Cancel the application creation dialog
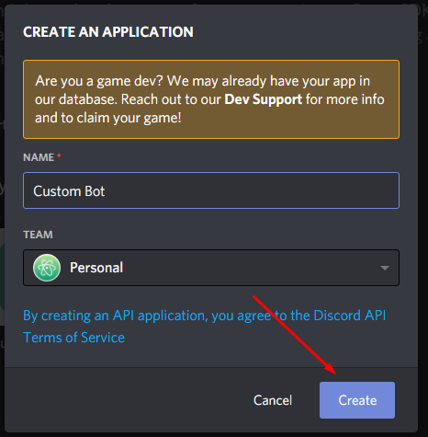 pos(273,400)
